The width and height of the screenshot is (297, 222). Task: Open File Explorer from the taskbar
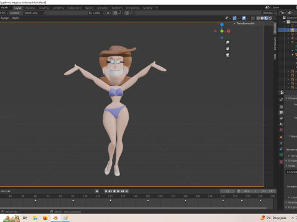tap(35, 218)
